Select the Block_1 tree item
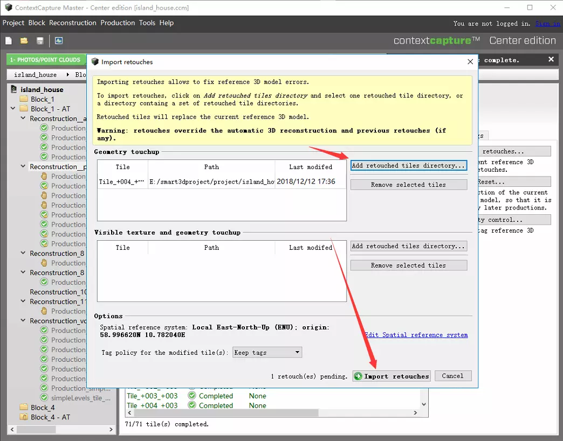 (x=43, y=99)
